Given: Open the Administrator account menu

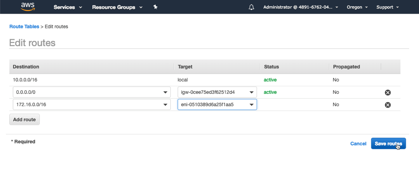Looking at the screenshot, I should point(301,7).
